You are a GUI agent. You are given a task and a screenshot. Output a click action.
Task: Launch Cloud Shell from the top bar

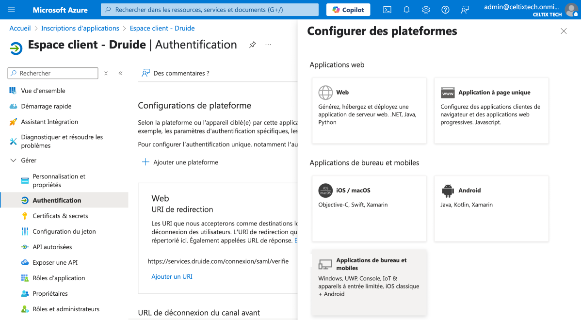[387, 10]
